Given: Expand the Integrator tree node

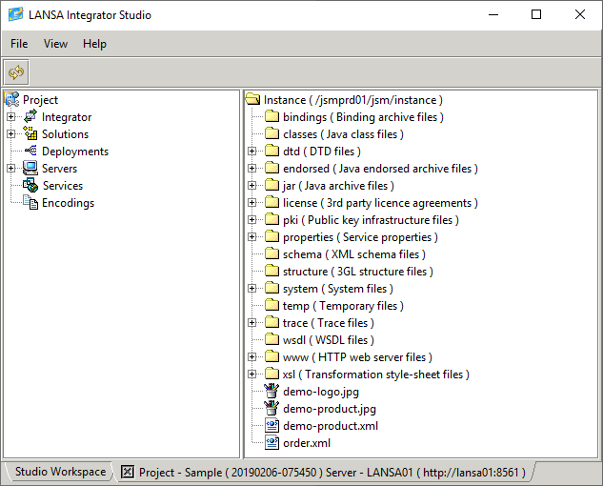Looking at the screenshot, I should point(11,117).
